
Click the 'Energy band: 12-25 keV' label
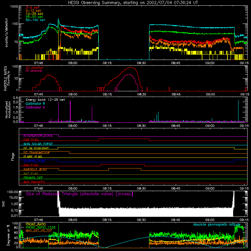tap(45, 100)
